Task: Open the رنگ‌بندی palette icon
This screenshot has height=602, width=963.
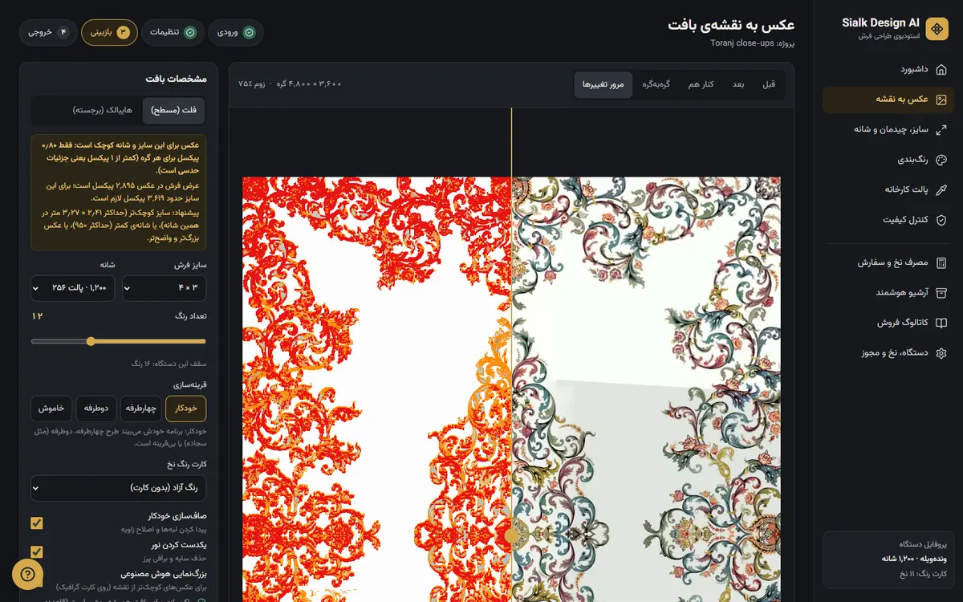Action: click(941, 160)
